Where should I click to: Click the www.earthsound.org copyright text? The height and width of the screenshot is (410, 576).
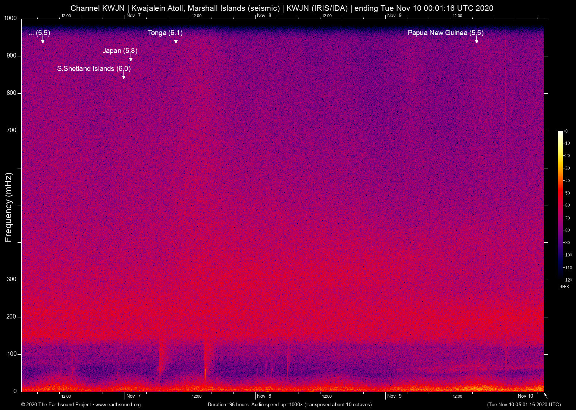81,405
